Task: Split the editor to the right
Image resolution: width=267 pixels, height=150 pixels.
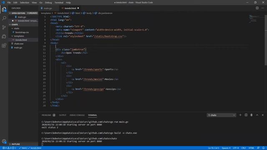Action: click(257, 8)
